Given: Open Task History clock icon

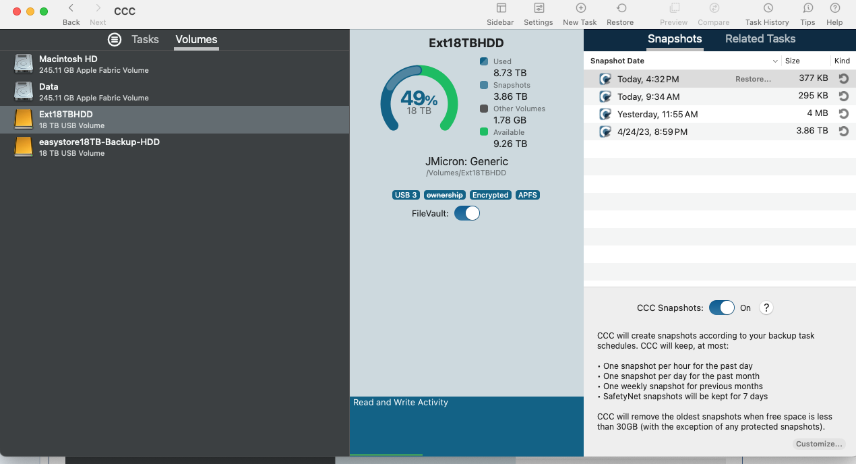Looking at the screenshot, I should [768, 8].
